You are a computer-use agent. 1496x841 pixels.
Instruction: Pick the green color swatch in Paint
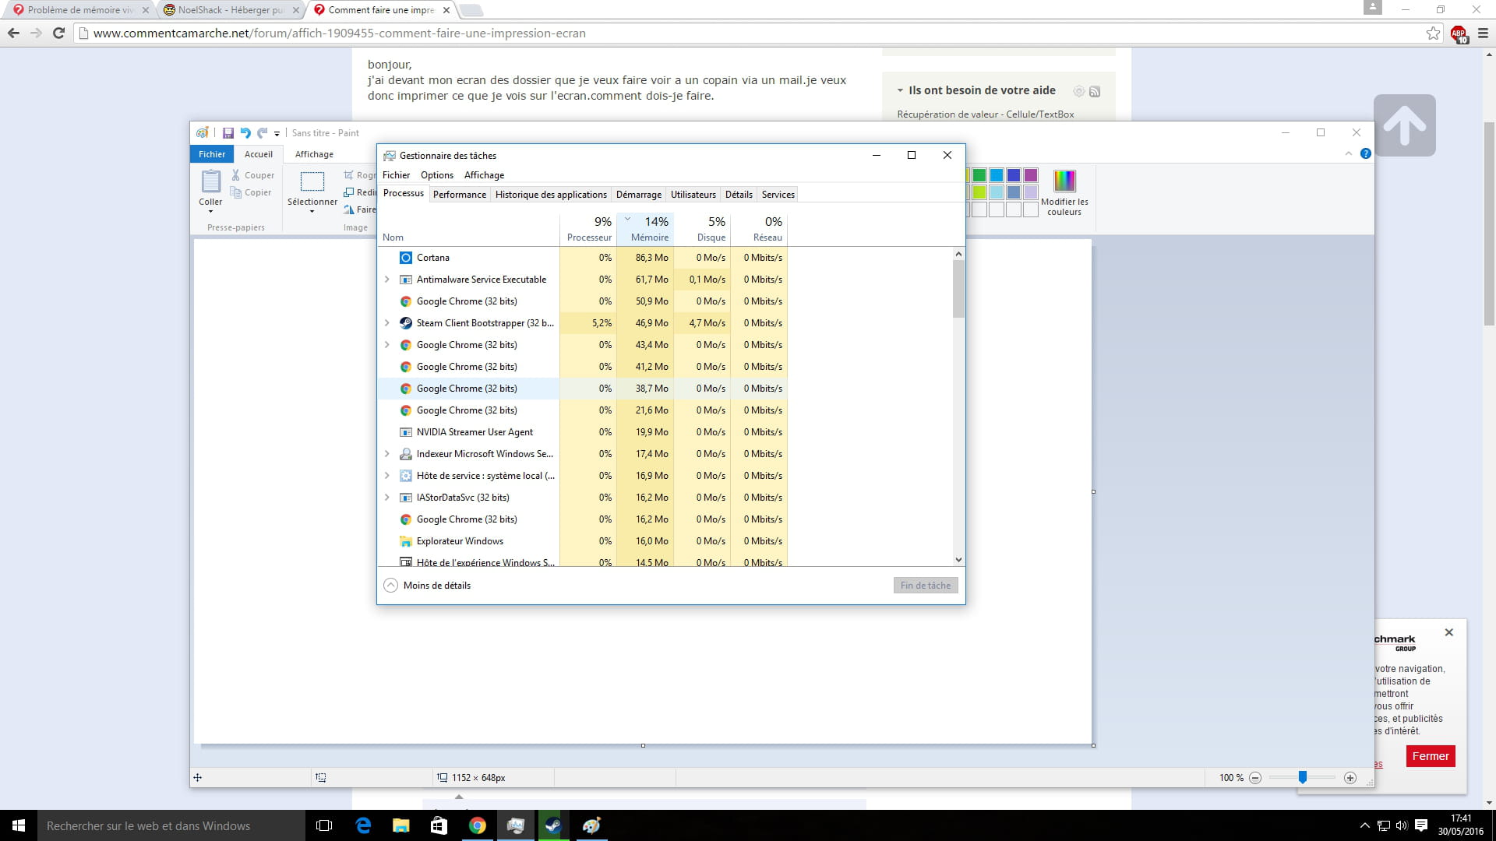(979, 175)
